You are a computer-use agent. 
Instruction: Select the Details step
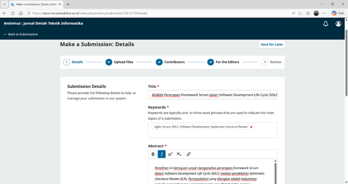pyautogui.click(x=73, y=62)
